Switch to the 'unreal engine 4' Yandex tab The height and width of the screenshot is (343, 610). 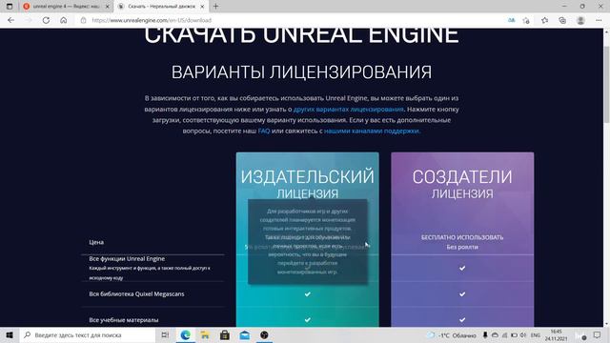pyautogui.click(x=66, y=7)
